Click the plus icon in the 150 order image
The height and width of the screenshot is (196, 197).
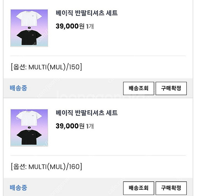point(29,28)
